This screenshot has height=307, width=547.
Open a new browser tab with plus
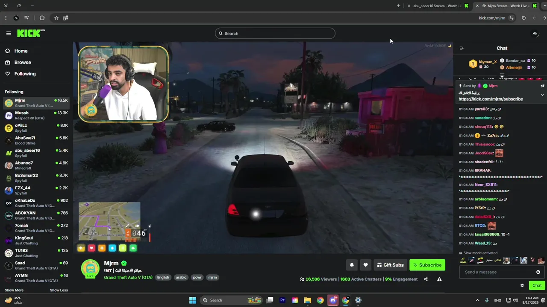pos(399,6)
